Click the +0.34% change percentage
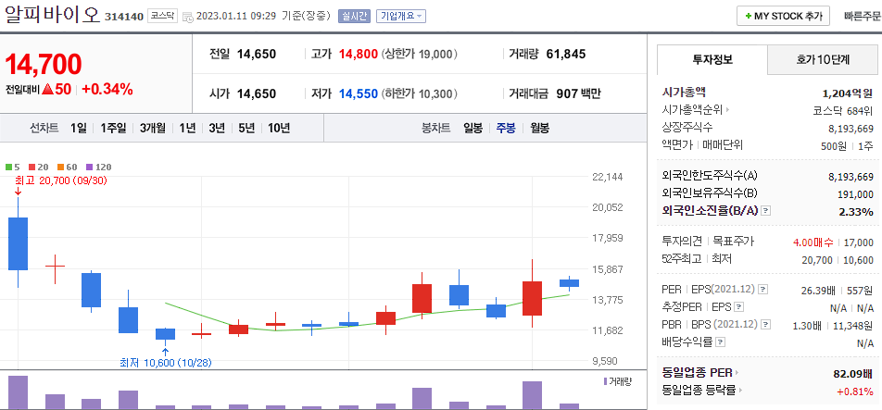882x410 pixels. [107, 89]
